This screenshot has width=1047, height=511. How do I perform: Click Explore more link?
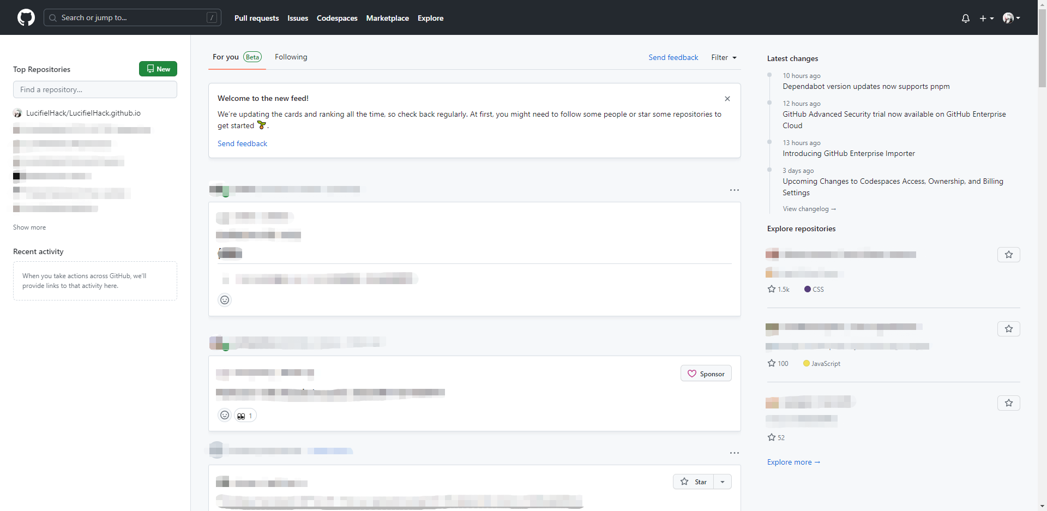pyautogui.click(x=793, y=462)
